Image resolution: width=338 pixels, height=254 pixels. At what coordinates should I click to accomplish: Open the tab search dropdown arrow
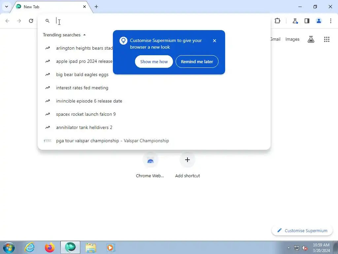7,7
